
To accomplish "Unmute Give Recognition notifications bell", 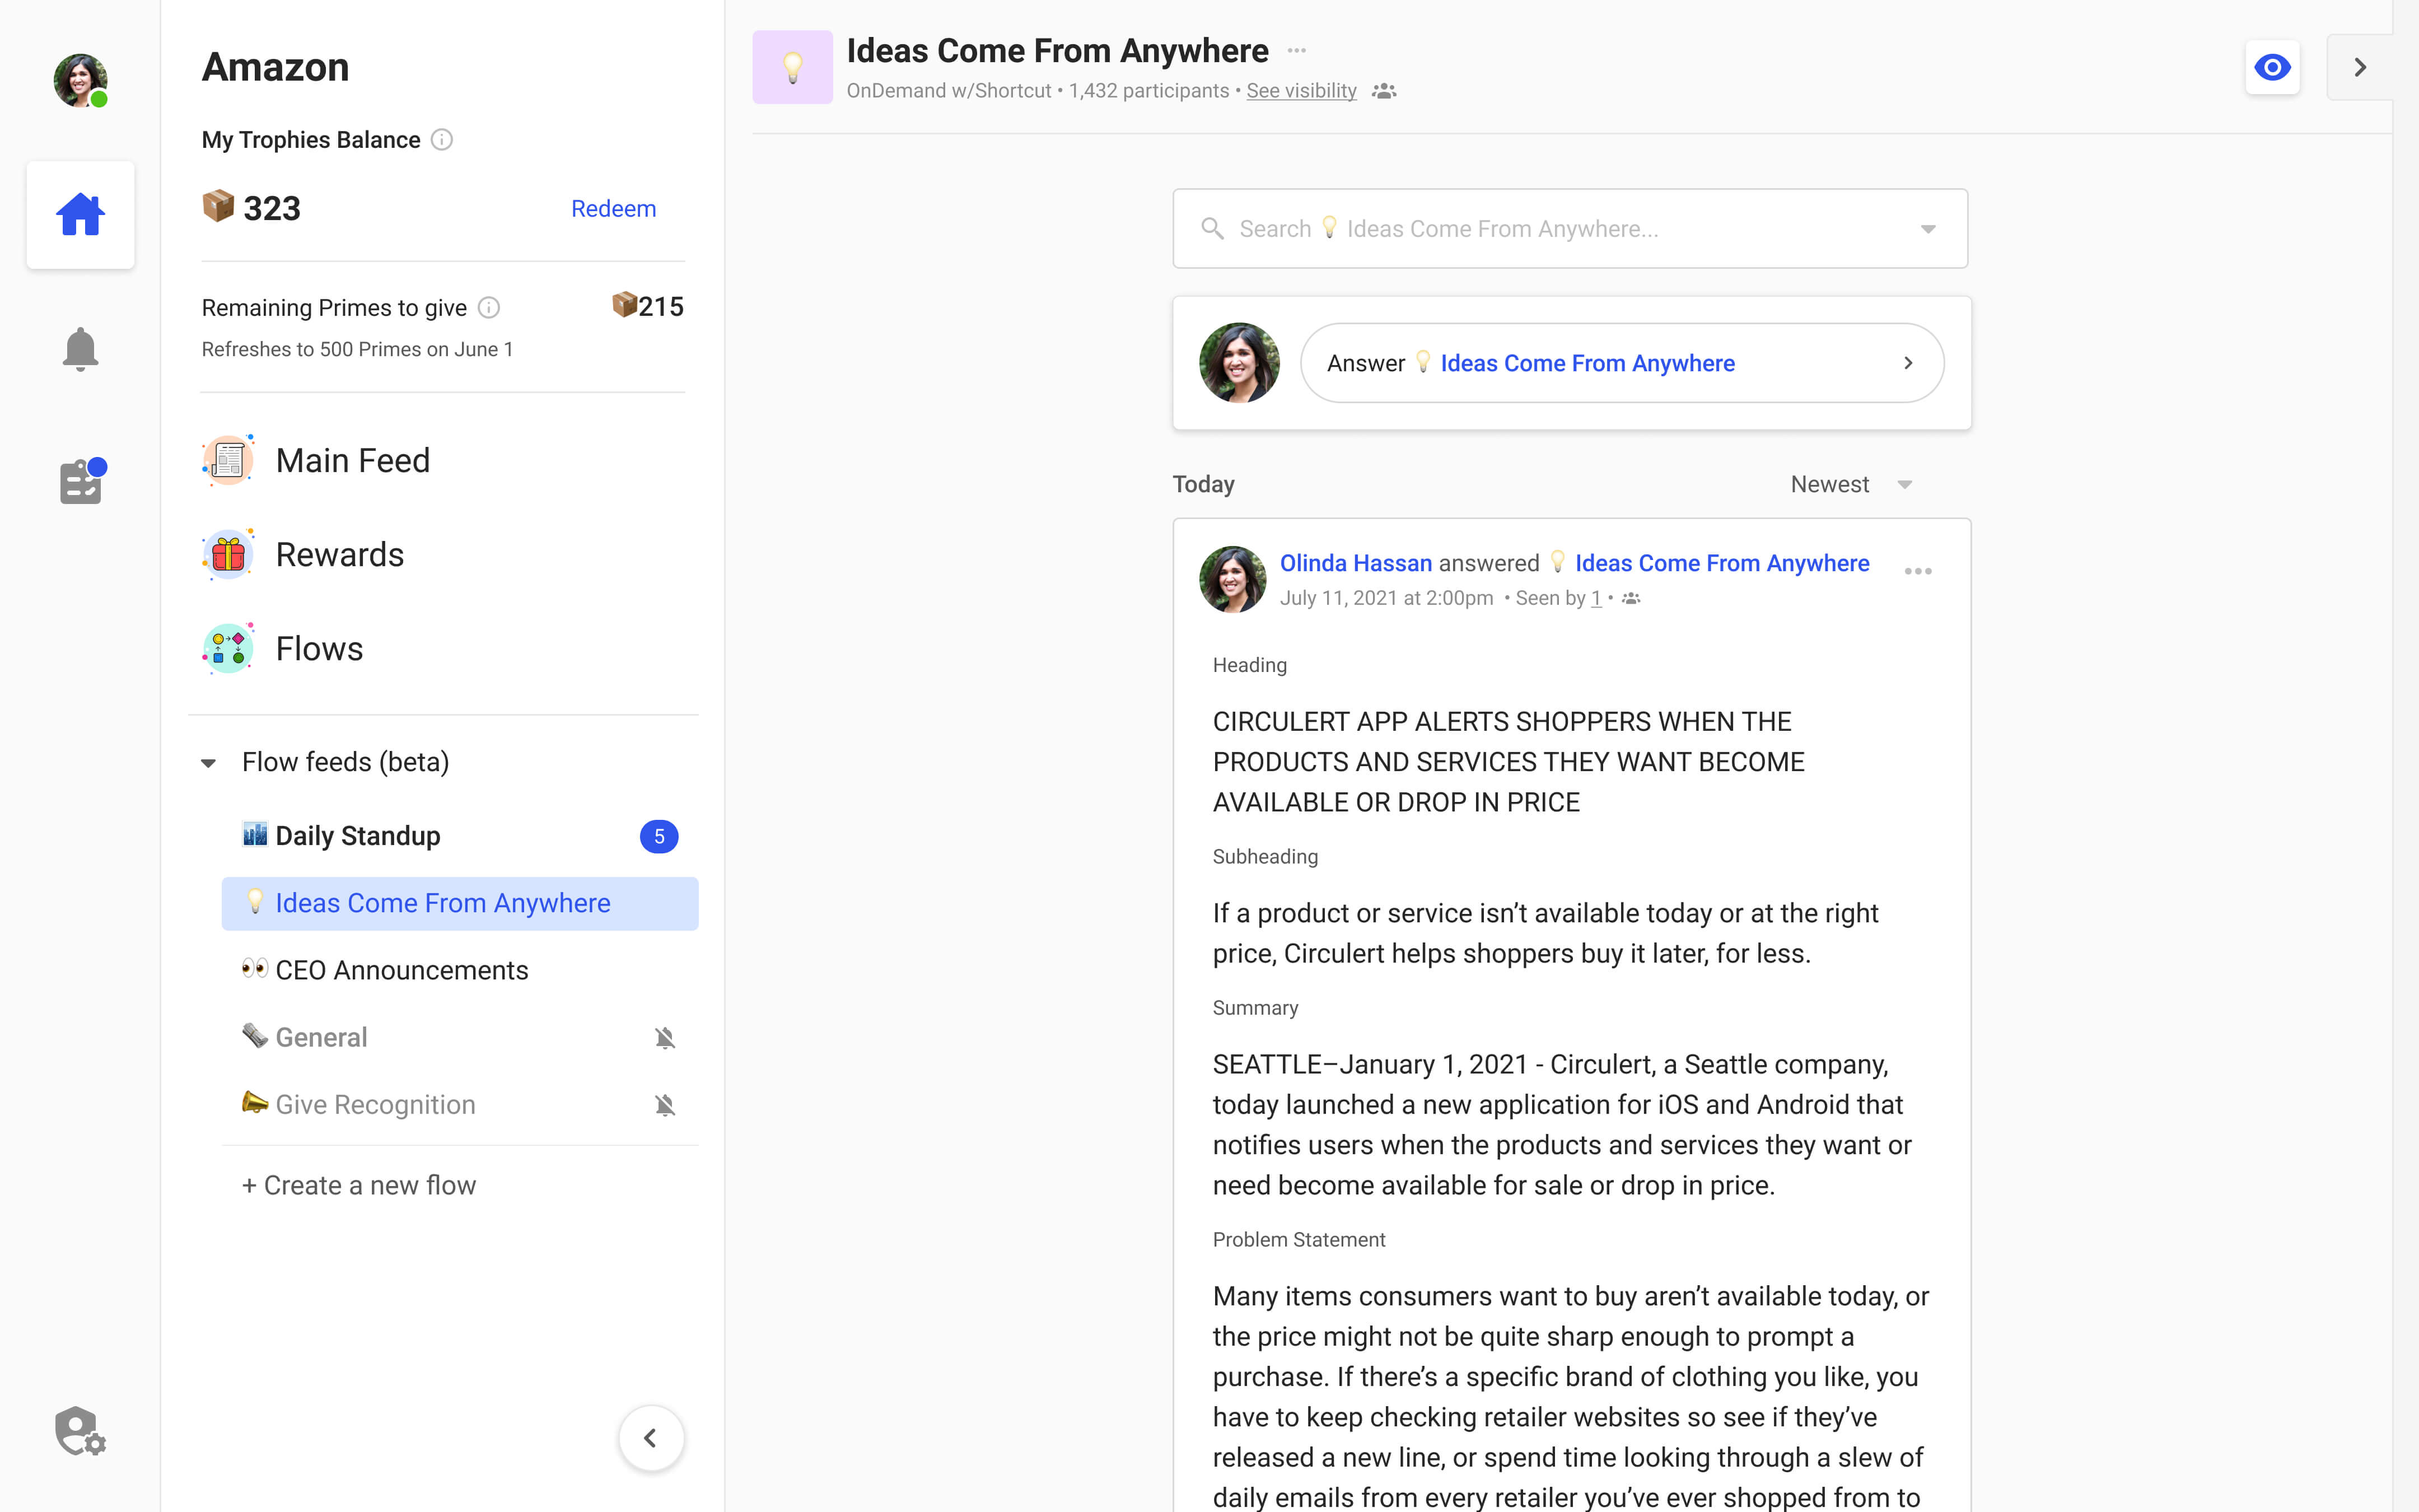I will coord(665,1105).
